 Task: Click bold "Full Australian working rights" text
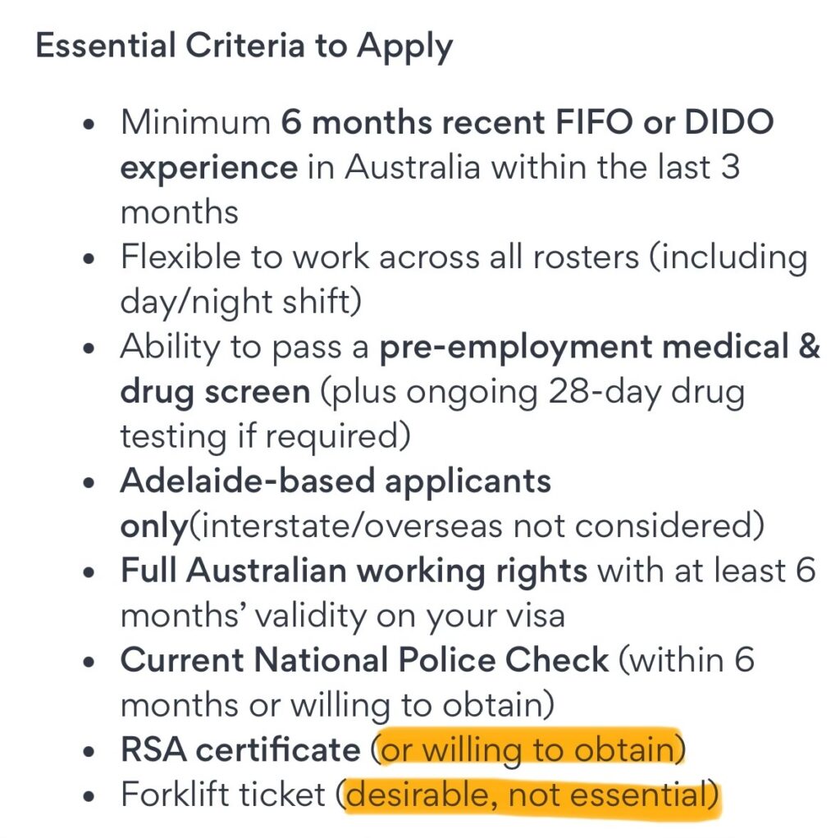tap(354, 571)
